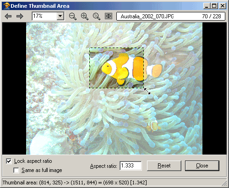Click the Aspect ratio input field
The width and height of the screenshot is (229, 188).
click(x=131, y=166)
